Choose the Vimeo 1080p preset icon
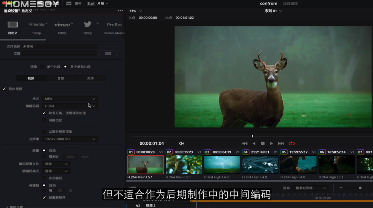373x208 pixels. pyautogui.click(x=62, y=25)
